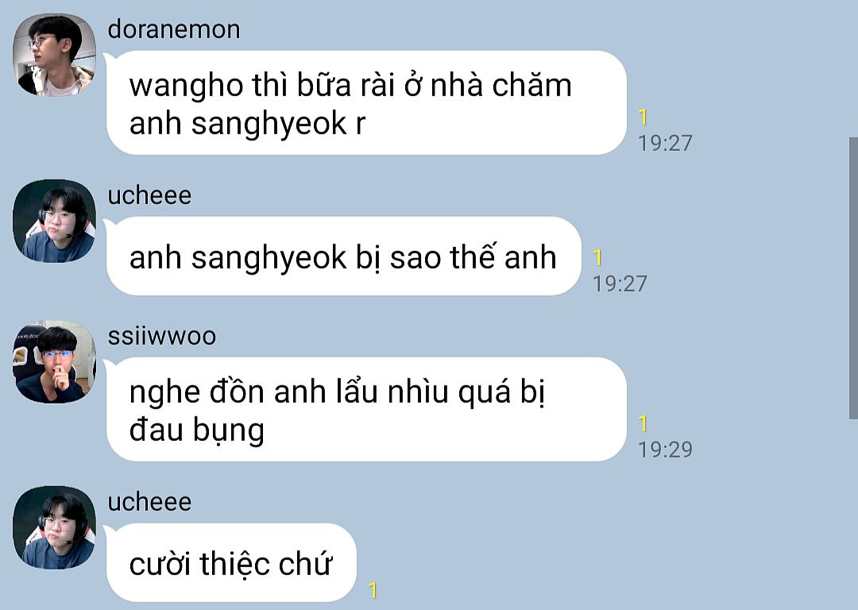Tap ucheee's avatar beside sanghyeok question

(x=54, y=221)
